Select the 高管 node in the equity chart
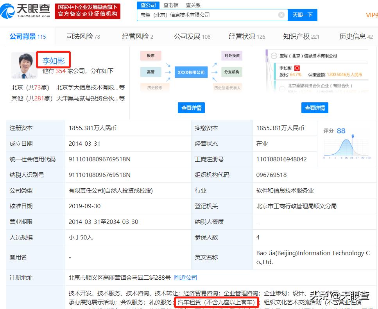This screenshot has width=378, height=309. click(150, 72)
